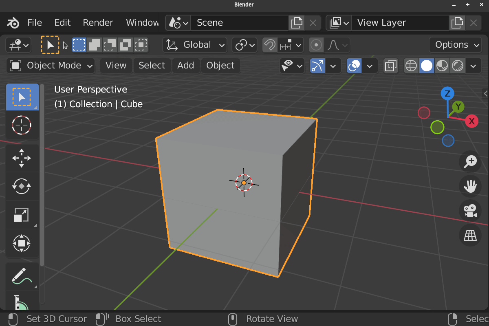Select the Select Box tool
The image size is (489, 326).
pos(22,97)
